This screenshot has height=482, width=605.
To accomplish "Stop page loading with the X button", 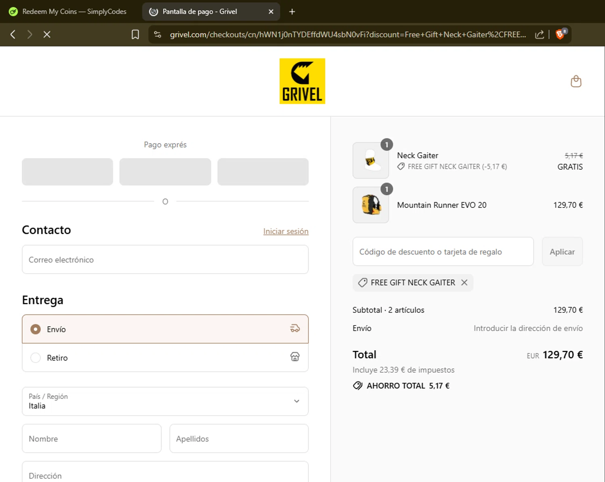I will (47, 35).
